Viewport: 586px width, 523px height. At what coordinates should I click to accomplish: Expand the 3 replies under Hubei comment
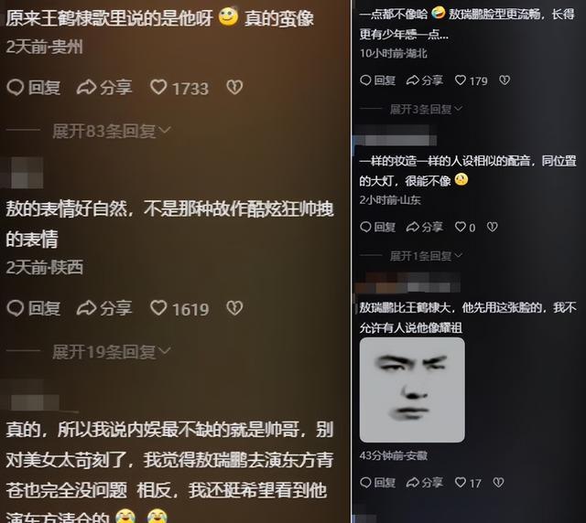pyautogui.click(x=426, y=109)
